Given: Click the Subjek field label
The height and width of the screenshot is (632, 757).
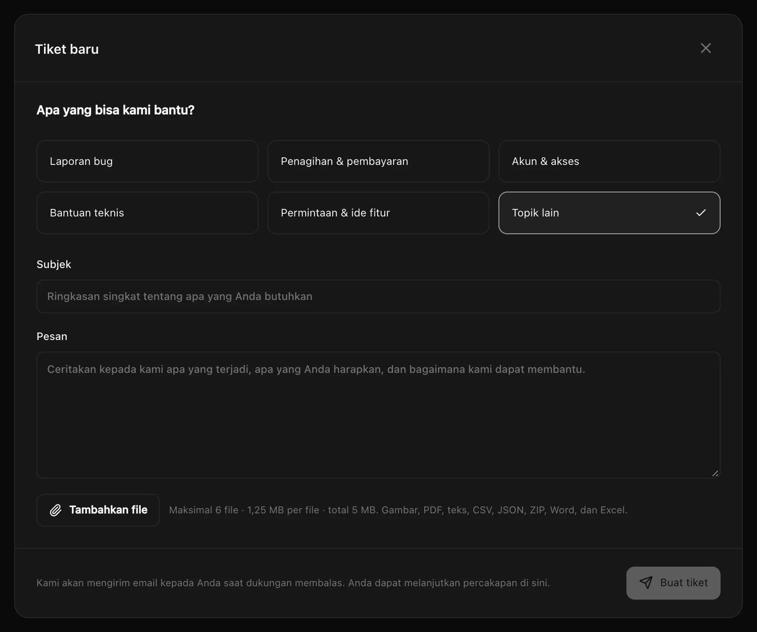Looking at the screenshot, I should (x=54, y=264).
